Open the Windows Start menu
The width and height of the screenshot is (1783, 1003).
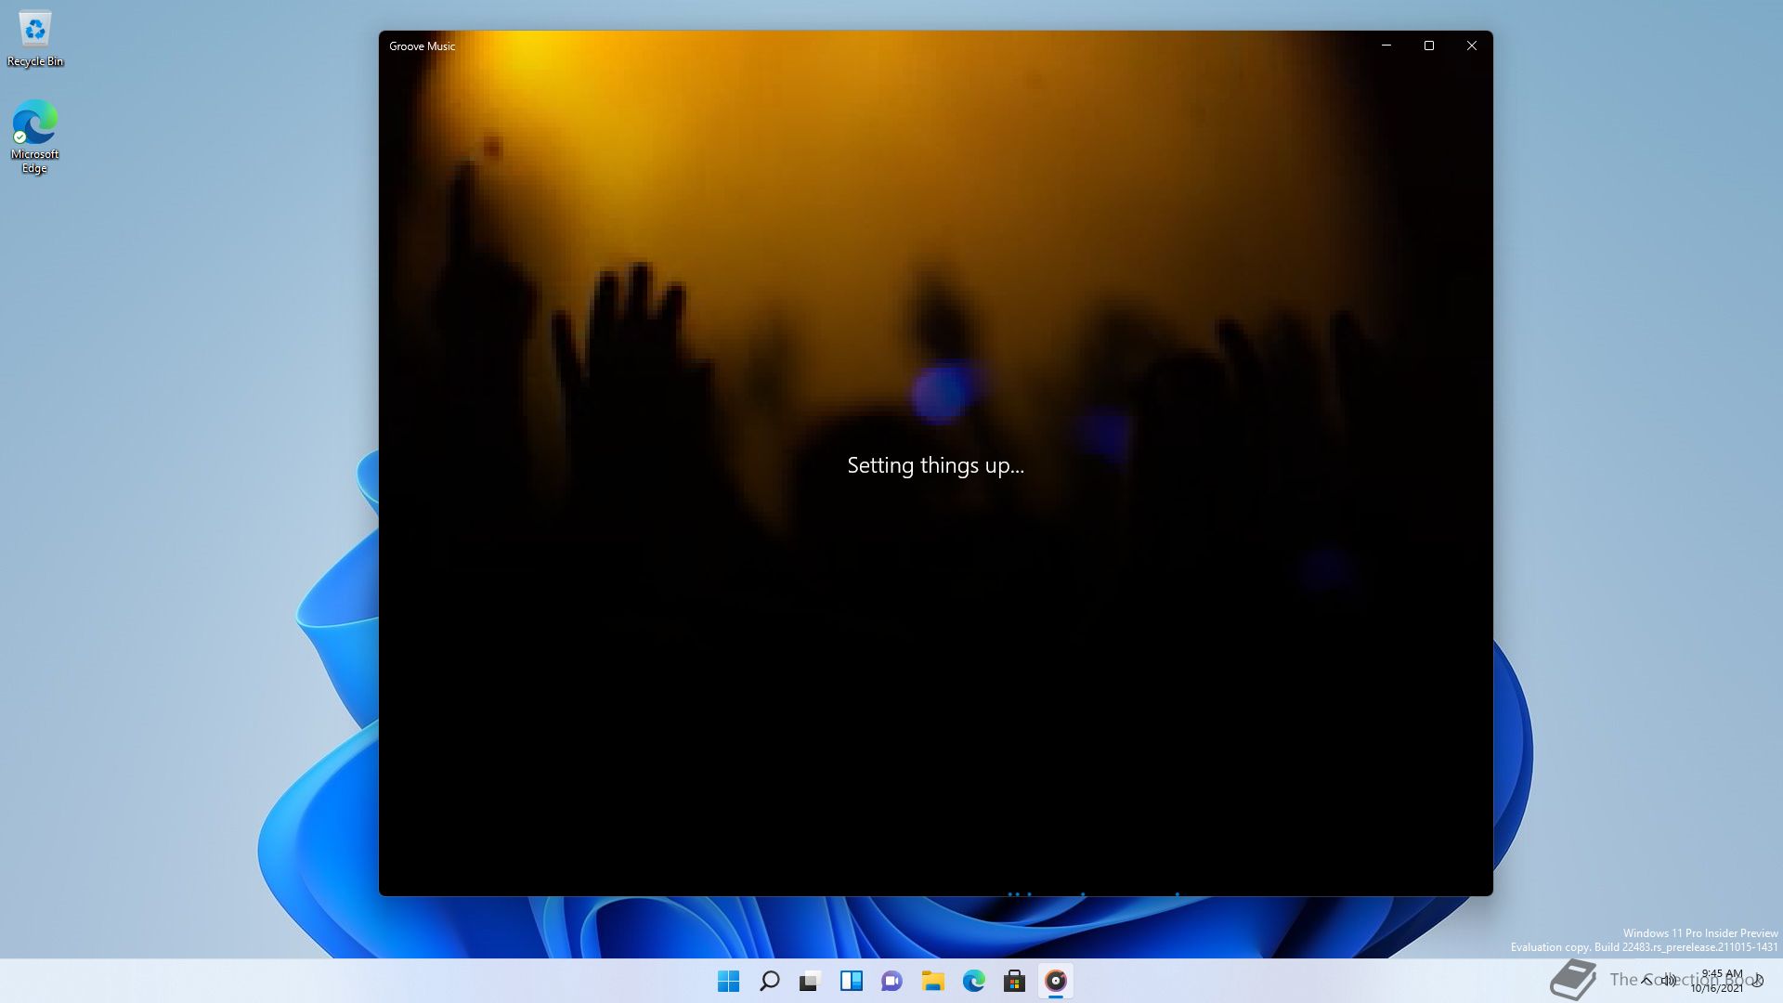[729, 981]
